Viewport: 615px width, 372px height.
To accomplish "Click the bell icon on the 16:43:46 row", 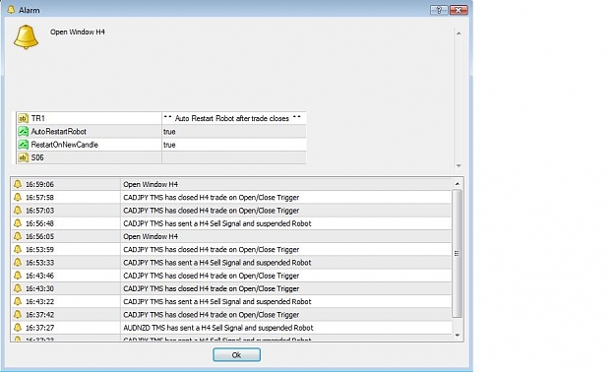I will (x=18, y=276).
